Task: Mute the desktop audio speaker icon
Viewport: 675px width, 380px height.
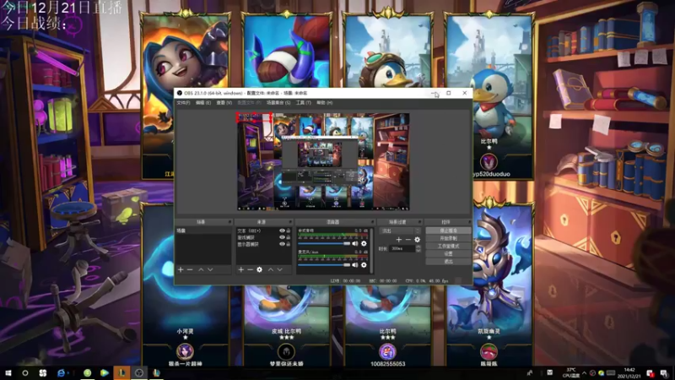Action: pyautogui.click(x=355, y=244)
